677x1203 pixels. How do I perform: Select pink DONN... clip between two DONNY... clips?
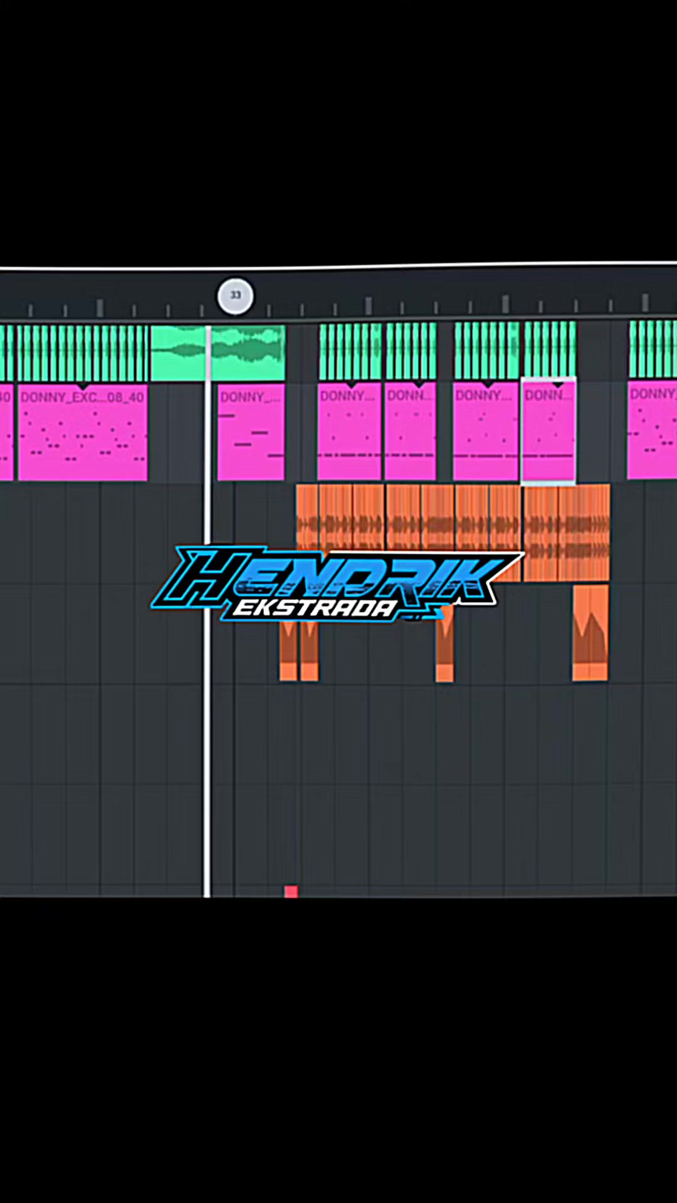tap(411, 432)
